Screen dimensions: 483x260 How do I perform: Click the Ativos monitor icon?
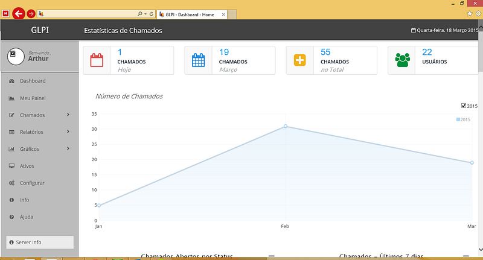coord(11,166)
